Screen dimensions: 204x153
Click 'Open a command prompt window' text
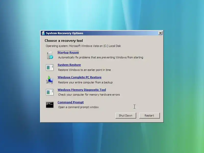pos(79,107)
